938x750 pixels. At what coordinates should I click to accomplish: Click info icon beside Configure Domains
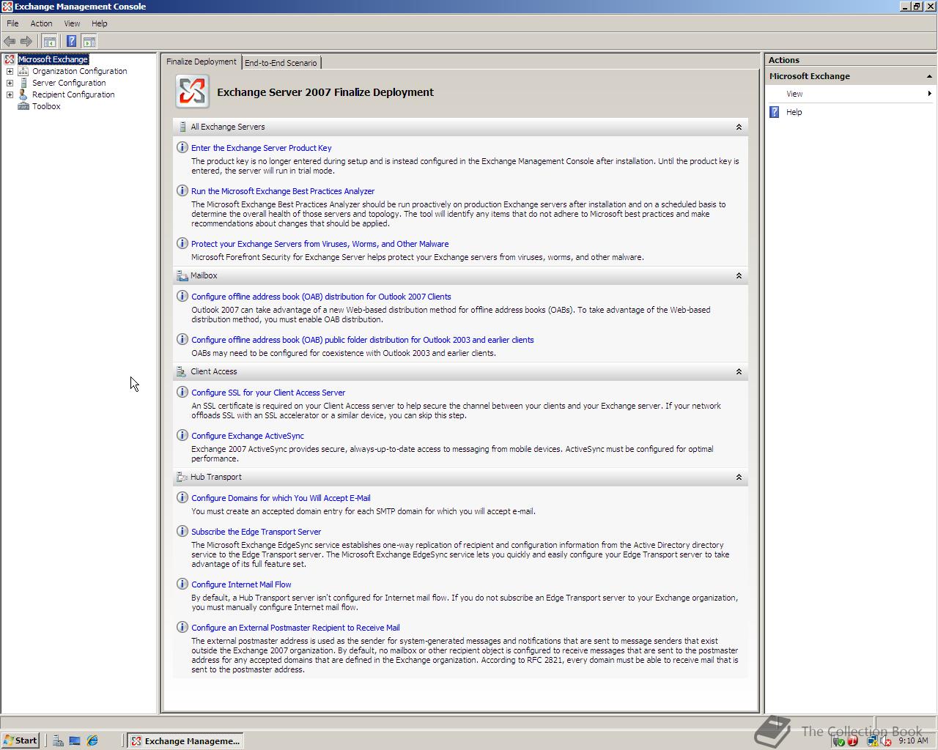click(x=182, y=497)
